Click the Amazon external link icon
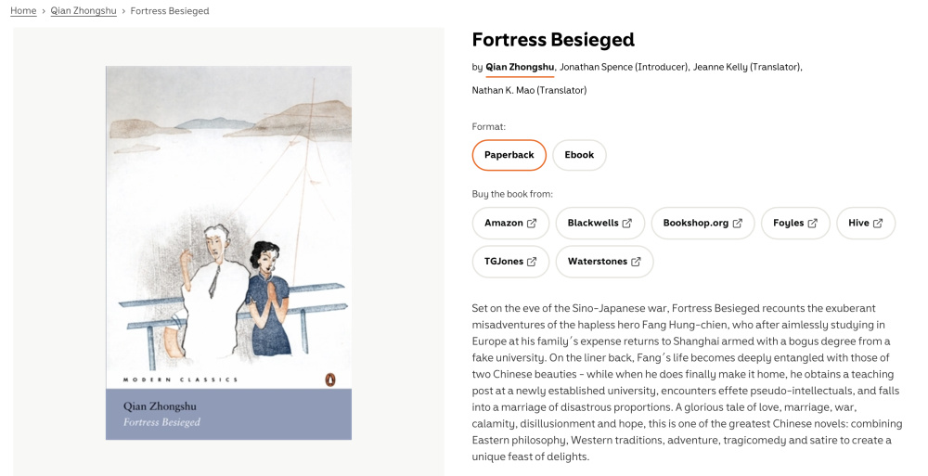 coord(532,224)
